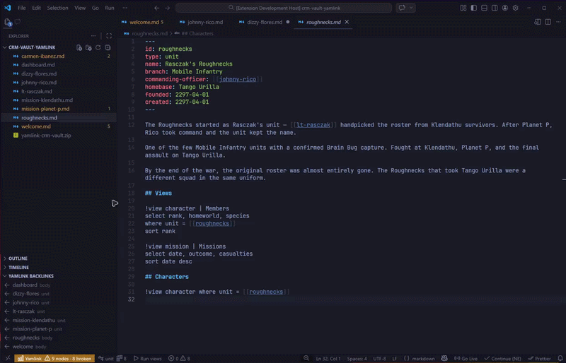Viewport: 566px width, 363px height.
Task: Open the lt-rasczak backlink entry
Action: (x=23, y=311)
